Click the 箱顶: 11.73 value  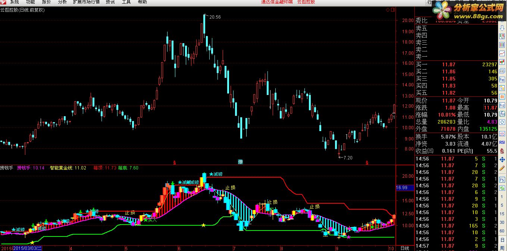(105, 168)
